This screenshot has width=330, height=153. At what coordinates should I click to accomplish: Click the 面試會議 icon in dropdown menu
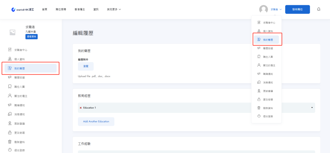point(259,91)
